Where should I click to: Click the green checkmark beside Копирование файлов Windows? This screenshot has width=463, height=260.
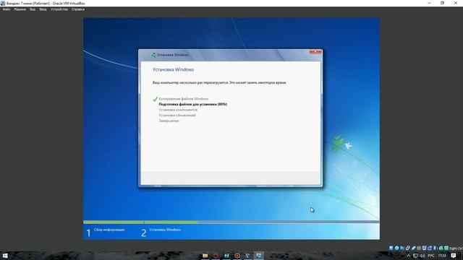click(x=155, y=99)
